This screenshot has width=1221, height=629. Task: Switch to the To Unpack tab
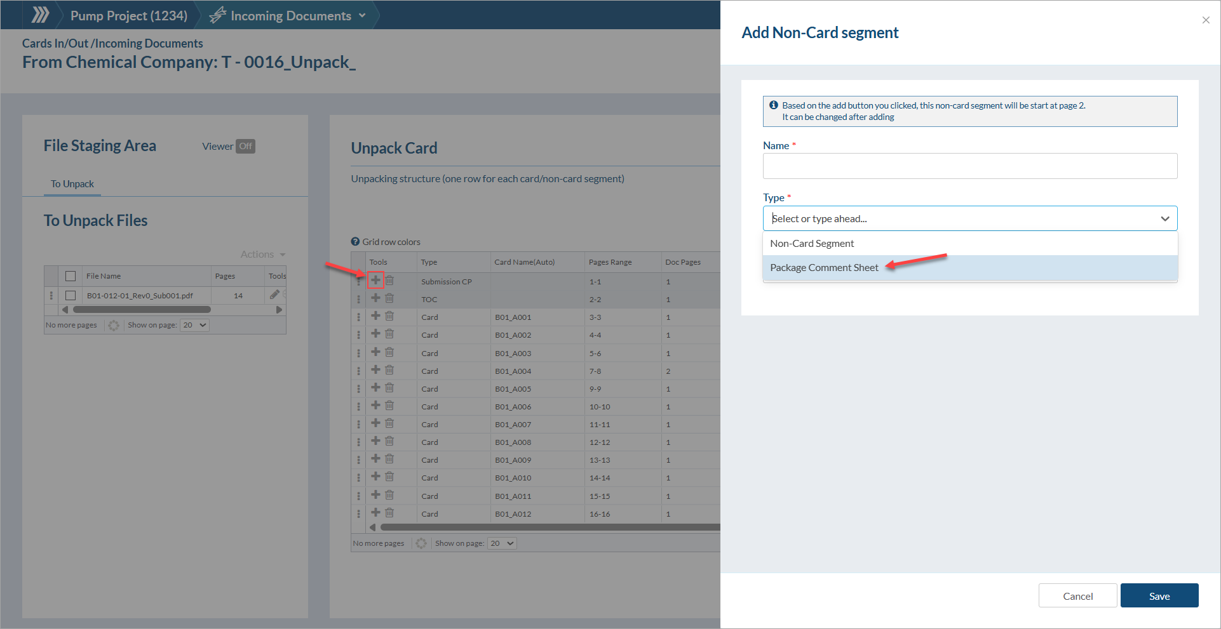72,184
